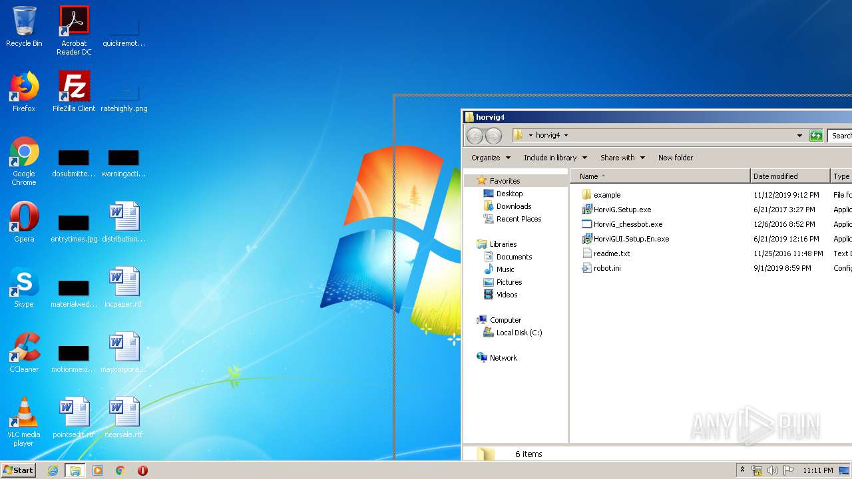Launch Opera browser desktop shortcut

click(24, 222)
